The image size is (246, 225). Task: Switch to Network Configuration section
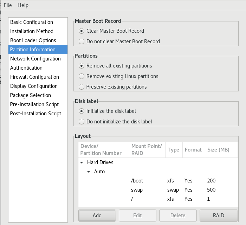pyautogui.click(x=38, y=59)
